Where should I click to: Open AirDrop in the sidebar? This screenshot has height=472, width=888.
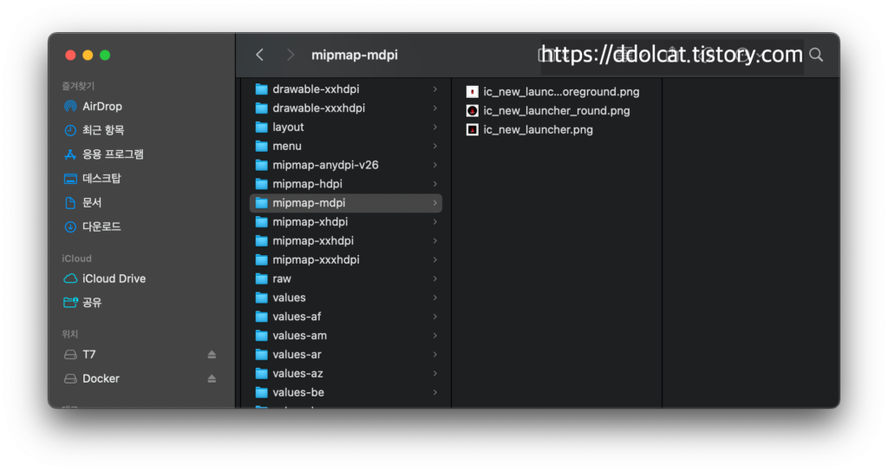[x=101, y=106]
